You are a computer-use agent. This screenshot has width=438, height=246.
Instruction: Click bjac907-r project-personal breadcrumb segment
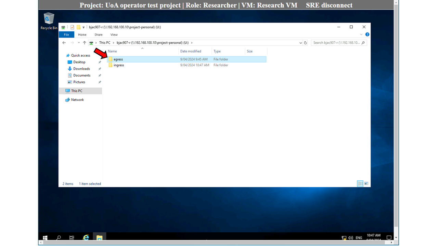coord(153,43)
